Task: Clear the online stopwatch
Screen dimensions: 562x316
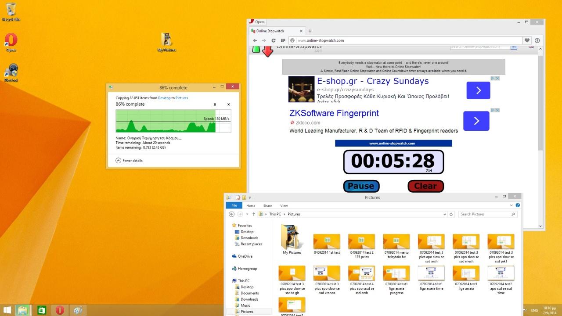Action: (x=425, y=186)
